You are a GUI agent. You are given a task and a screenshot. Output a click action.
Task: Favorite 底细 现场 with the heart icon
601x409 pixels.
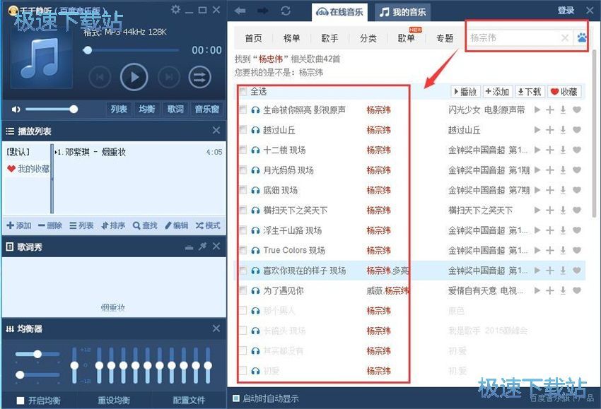click(x=577, y=190)
